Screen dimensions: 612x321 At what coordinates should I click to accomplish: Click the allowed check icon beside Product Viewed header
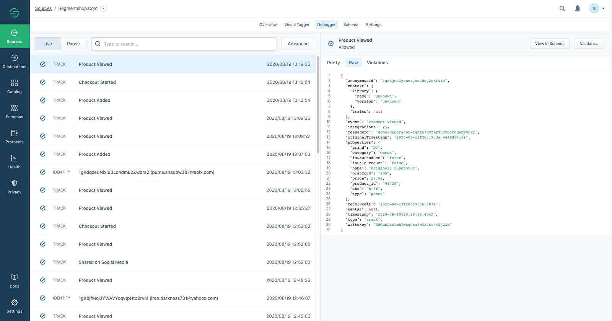(331, 44)
